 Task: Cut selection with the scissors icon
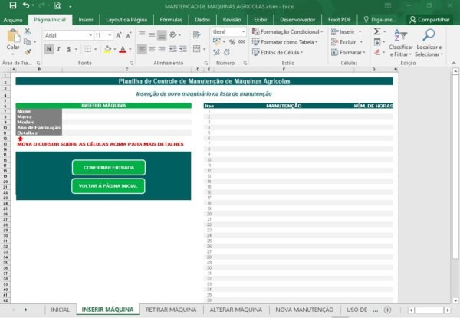28,31
